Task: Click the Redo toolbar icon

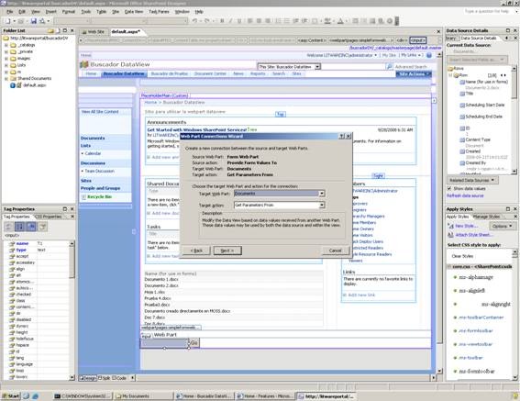Action: pyautogui.click(x=206, y=21)
